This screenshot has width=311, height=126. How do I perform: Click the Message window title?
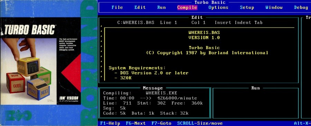click(153, 88)
